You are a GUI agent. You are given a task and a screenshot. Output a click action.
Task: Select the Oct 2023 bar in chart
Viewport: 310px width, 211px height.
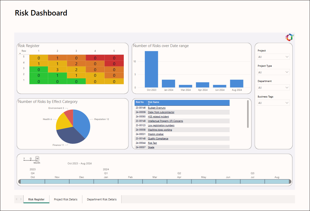[152, 69]
